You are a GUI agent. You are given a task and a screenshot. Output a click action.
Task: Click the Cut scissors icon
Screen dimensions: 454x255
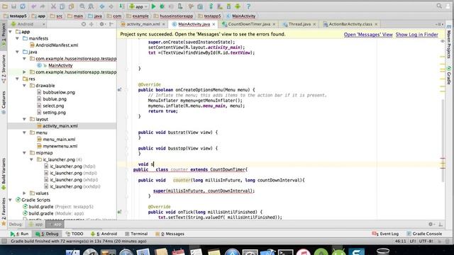point(53,6)
